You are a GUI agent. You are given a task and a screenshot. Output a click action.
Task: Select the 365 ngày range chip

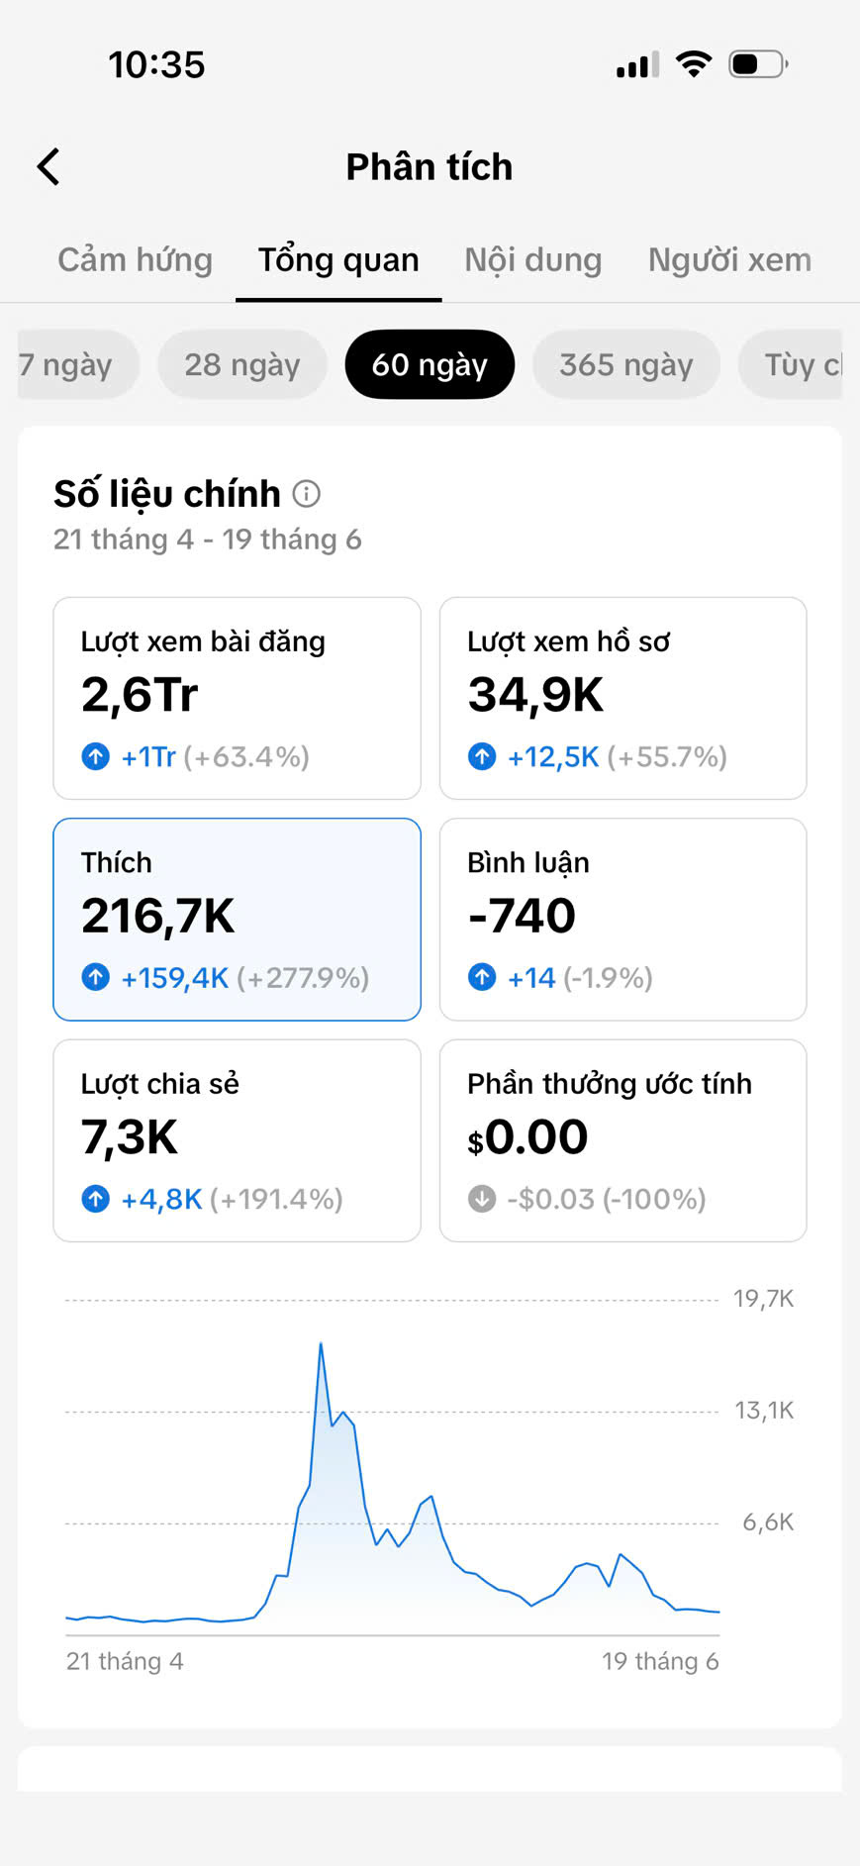click(626, 364)
